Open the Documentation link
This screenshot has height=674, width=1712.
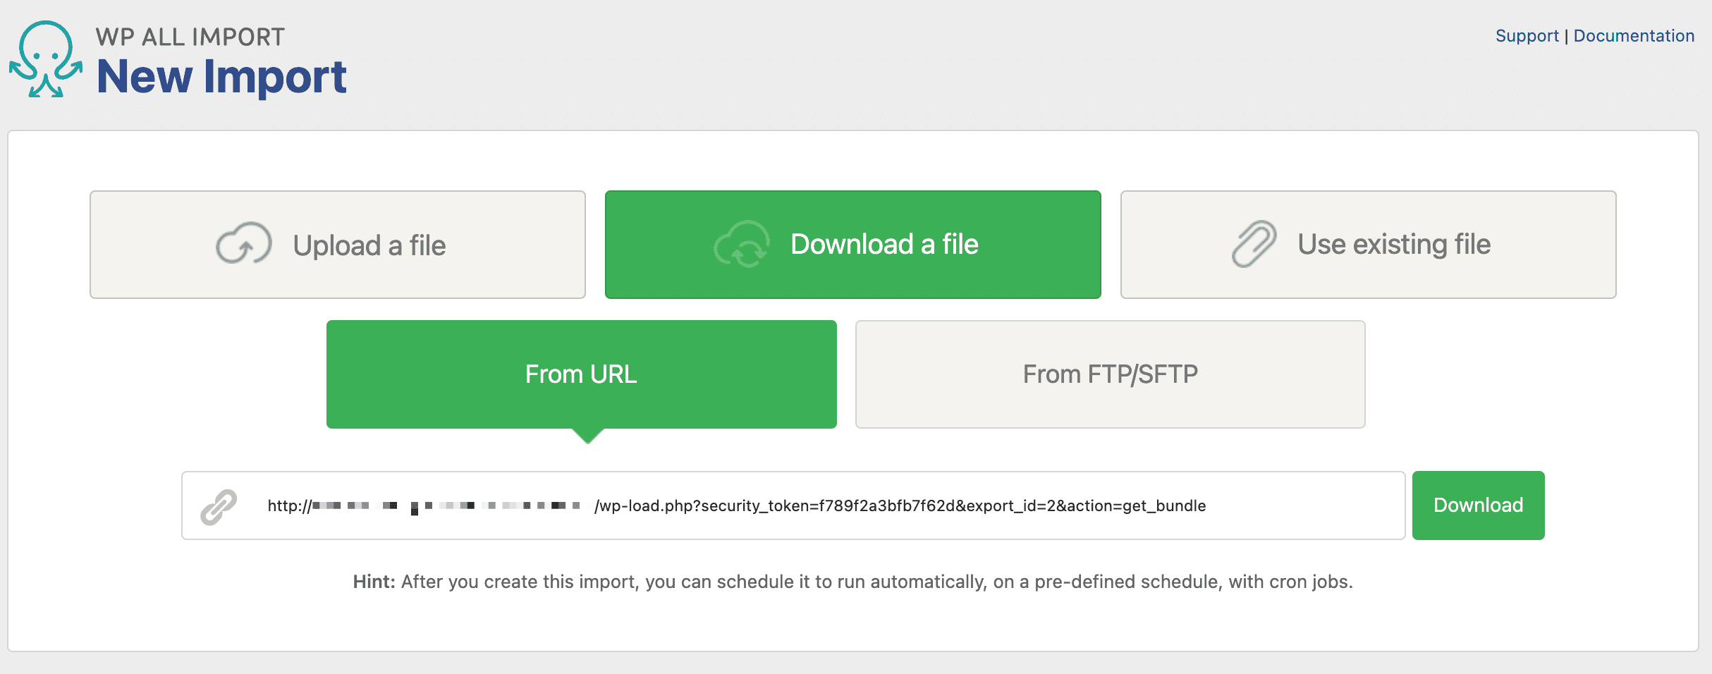point(1633,36)
